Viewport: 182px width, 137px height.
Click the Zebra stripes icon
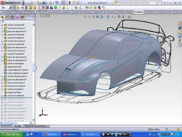[x=47, y=8]
